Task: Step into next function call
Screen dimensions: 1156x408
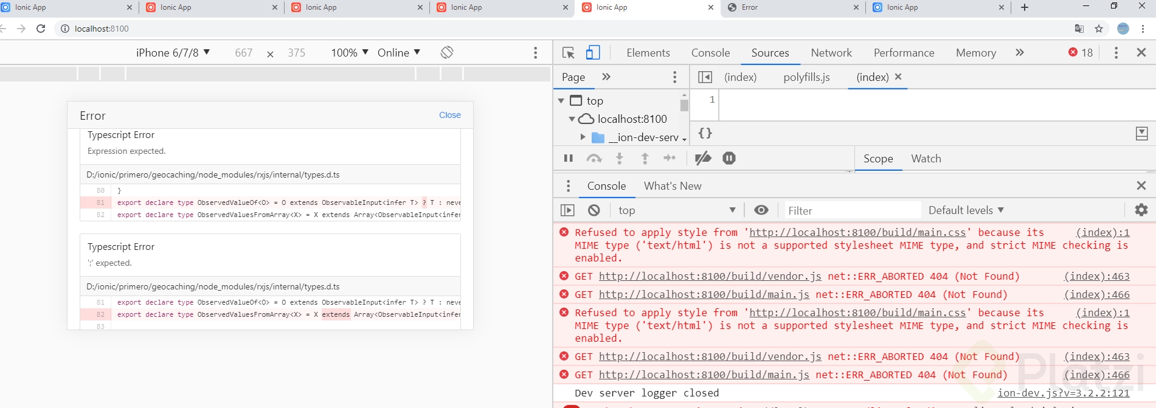Action: pos(620,158)
